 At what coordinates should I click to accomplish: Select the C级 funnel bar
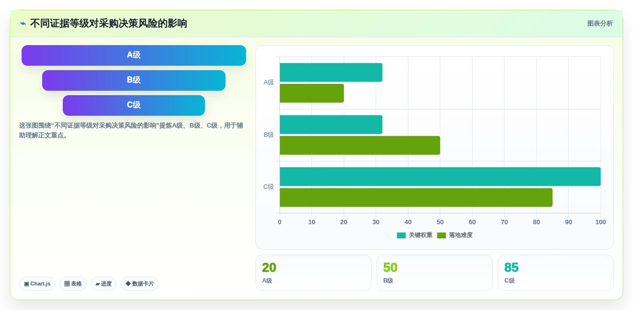click(134, 105)
